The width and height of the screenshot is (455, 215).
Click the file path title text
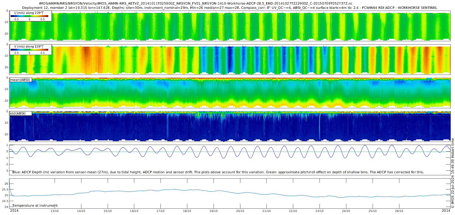[196, 4]
